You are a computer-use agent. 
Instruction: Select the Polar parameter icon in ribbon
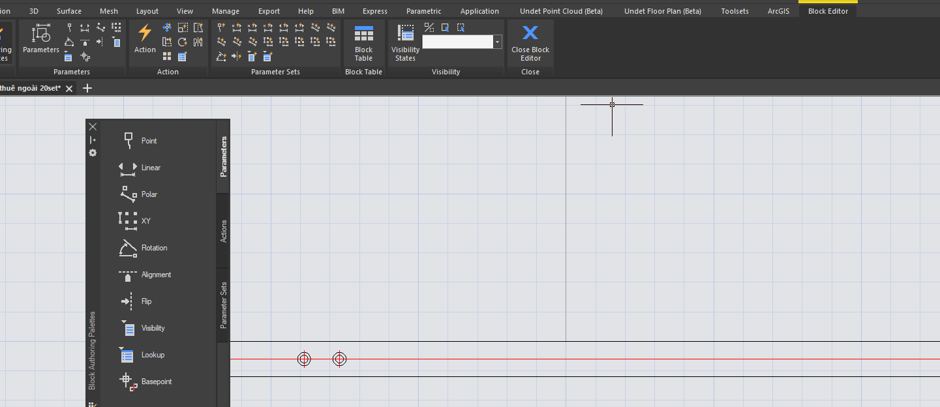pyautogui.click(x=101, y=27)
